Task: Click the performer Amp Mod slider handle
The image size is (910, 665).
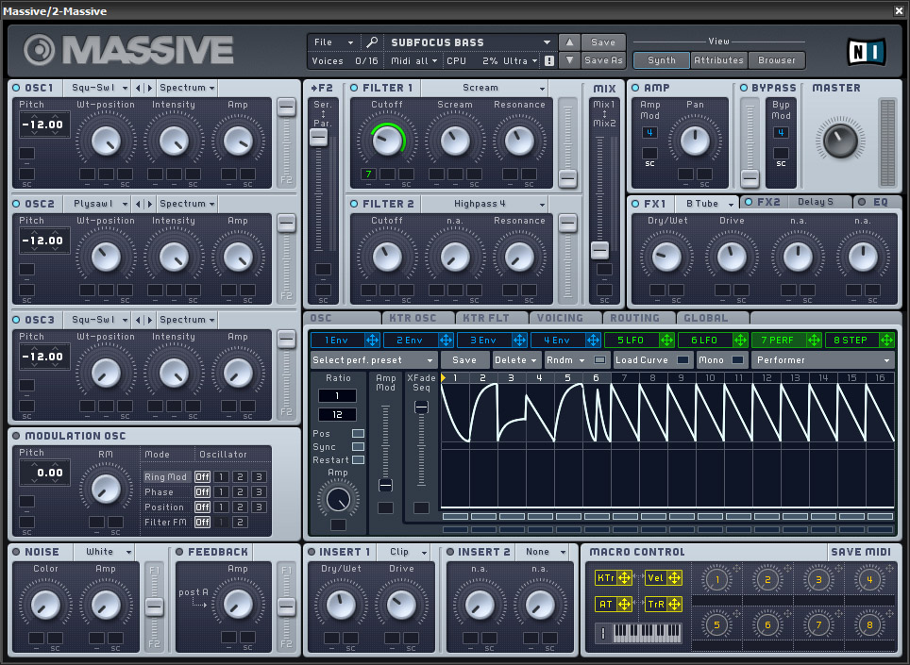Action: pos(385,485)
